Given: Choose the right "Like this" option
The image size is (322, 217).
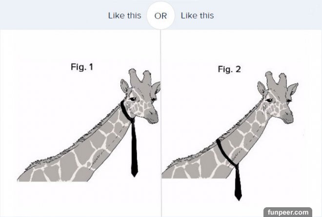Looking at the screenshot, I should 197,16.
